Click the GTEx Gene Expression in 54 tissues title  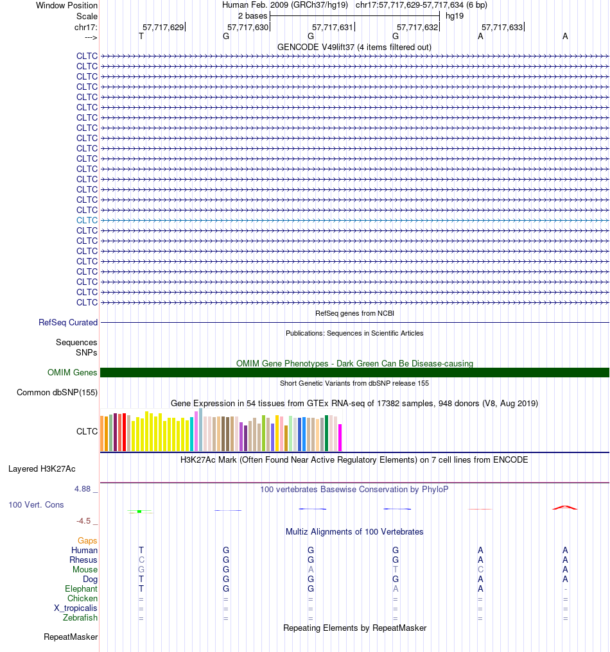click(x=354, y=404)
